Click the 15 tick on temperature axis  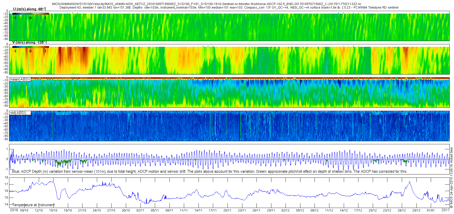click(x=6, y=198)
